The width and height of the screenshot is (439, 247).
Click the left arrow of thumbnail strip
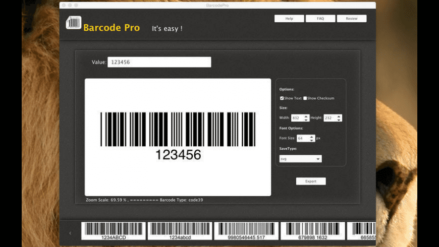coord(70,233)
